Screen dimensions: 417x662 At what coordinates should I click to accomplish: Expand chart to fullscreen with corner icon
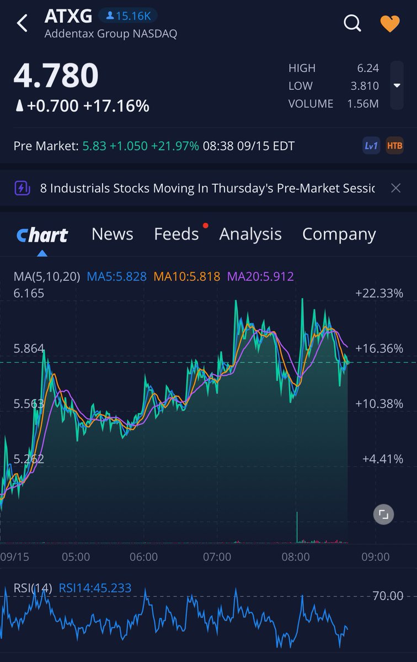(383, 515)
